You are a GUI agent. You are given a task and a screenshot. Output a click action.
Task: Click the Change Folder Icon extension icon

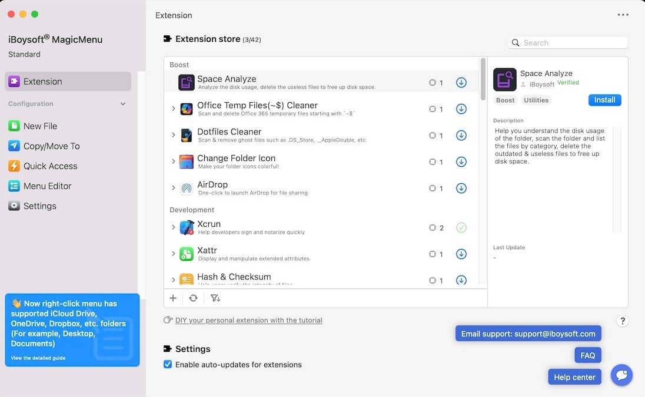pyautogui.click(x=187, y=162)
